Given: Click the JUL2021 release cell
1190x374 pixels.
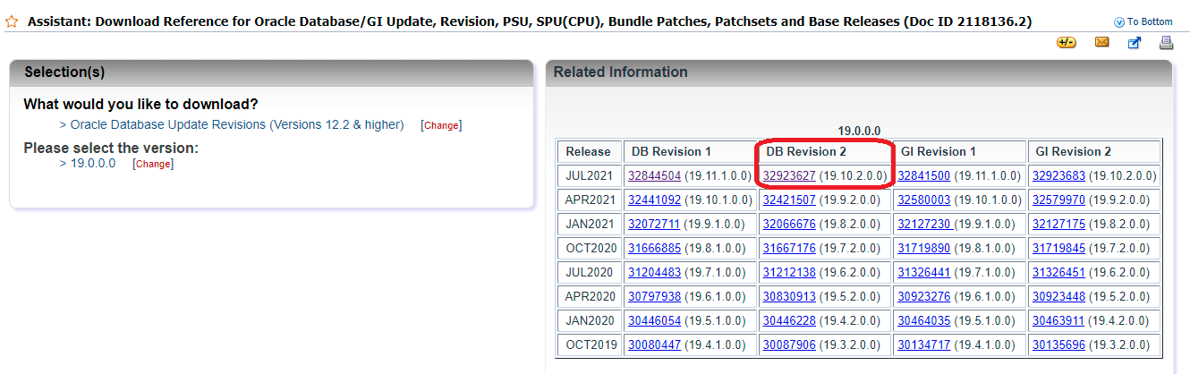Looking at the screenshot, I should pos(588,176).
